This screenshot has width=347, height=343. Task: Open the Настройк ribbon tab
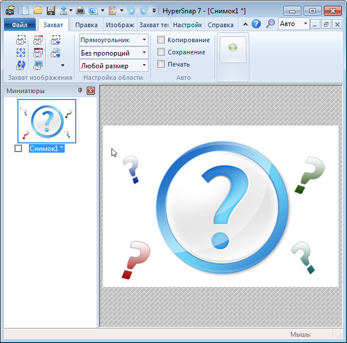[186, 25]
